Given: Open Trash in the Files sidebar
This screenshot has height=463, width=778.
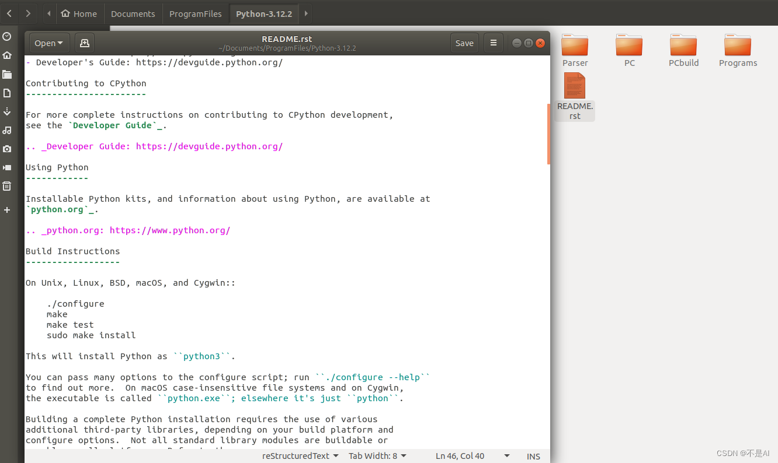Looking at the screenshot, I should click(7, 186).
